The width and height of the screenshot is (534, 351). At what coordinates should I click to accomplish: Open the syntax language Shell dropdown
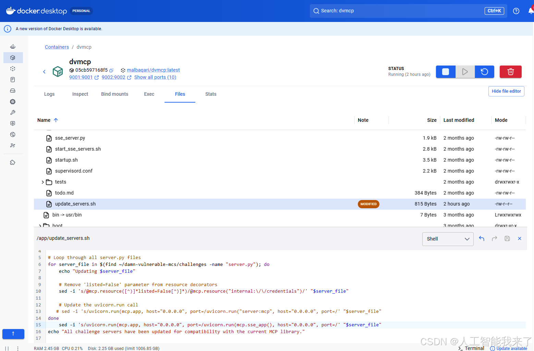448,239
